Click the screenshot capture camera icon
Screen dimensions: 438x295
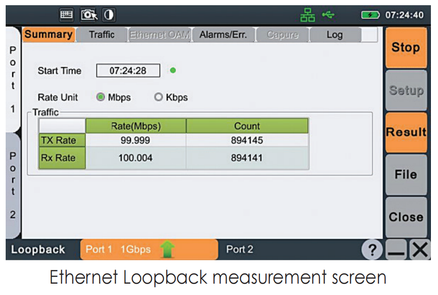click(89, 15)
